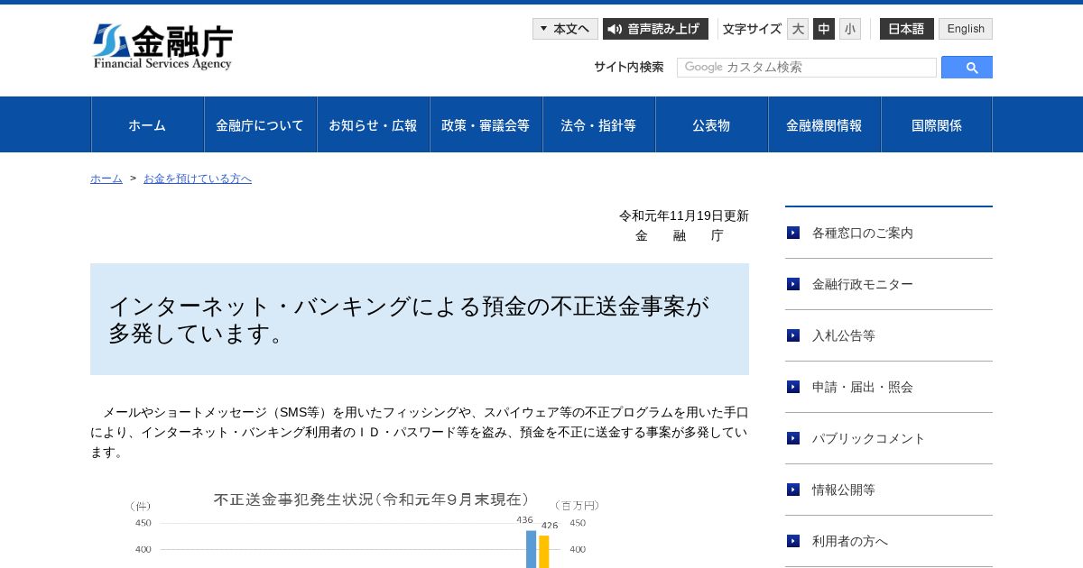Screen dimensions: 1083x568
Task: Open the お知らせ・広報 menu
Action: (x=374, y=124)
